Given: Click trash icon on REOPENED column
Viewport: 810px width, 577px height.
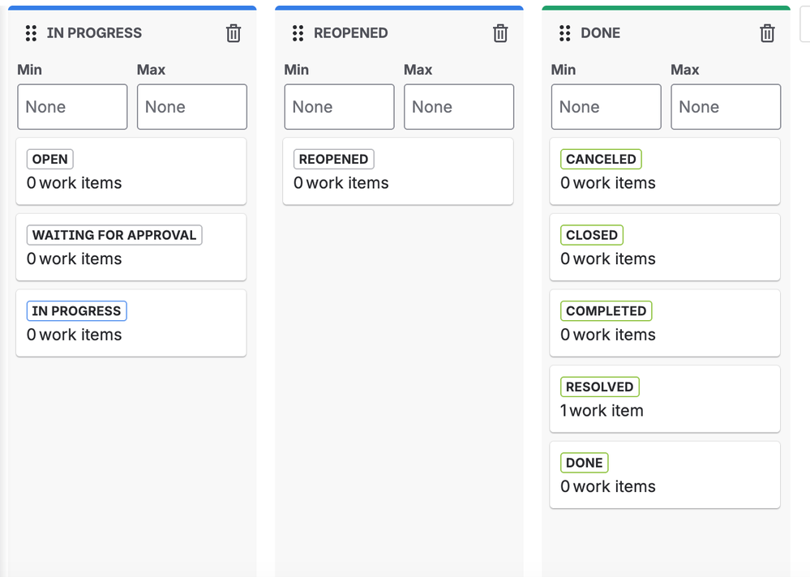Looking at the screenshot, I should tap(500, 33).
